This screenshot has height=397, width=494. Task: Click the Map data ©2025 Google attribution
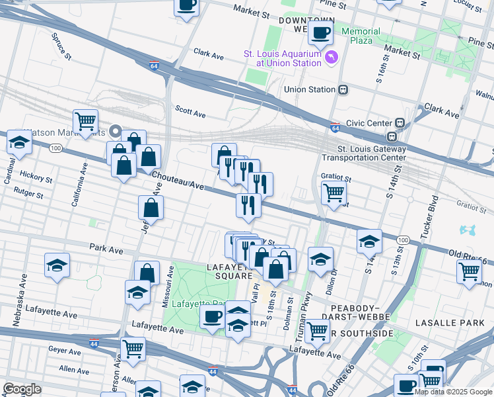[454, 392]
